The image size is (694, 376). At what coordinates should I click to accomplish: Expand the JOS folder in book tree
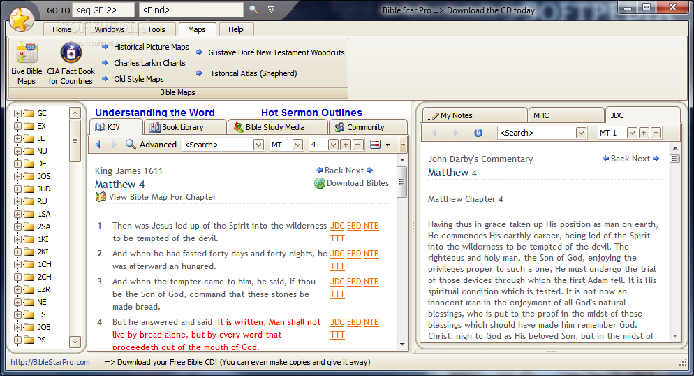click(x=17, y=176)
